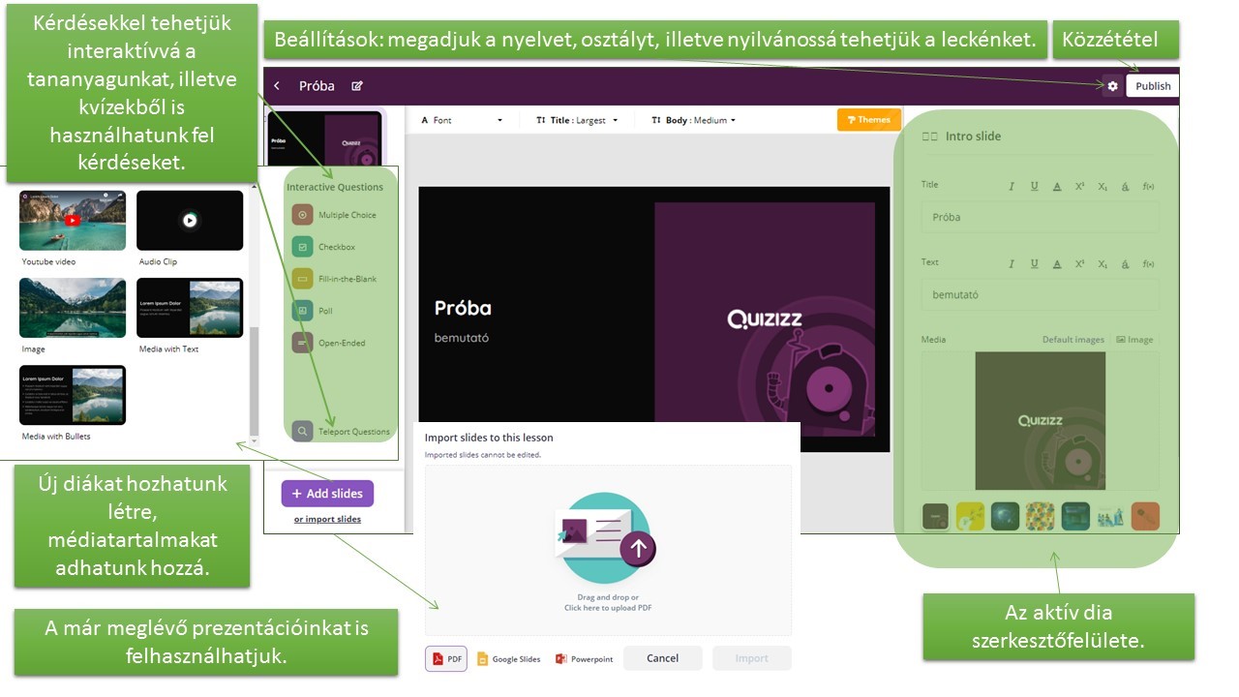Toggle underline for the Text field
Screen dimensions: 1239x697
[1034, 263]
